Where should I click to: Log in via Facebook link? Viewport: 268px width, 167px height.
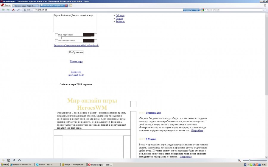tap(94, 45)
